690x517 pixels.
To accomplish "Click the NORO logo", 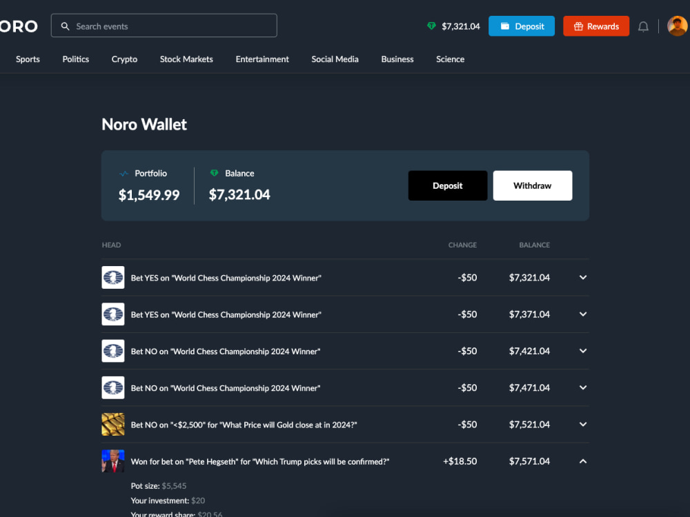I will [19, 26].
